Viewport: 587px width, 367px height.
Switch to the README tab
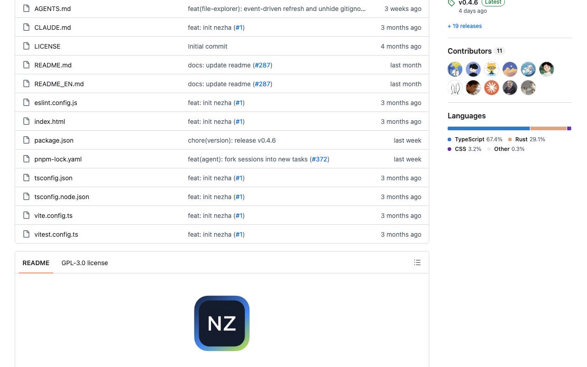(36, 263)
